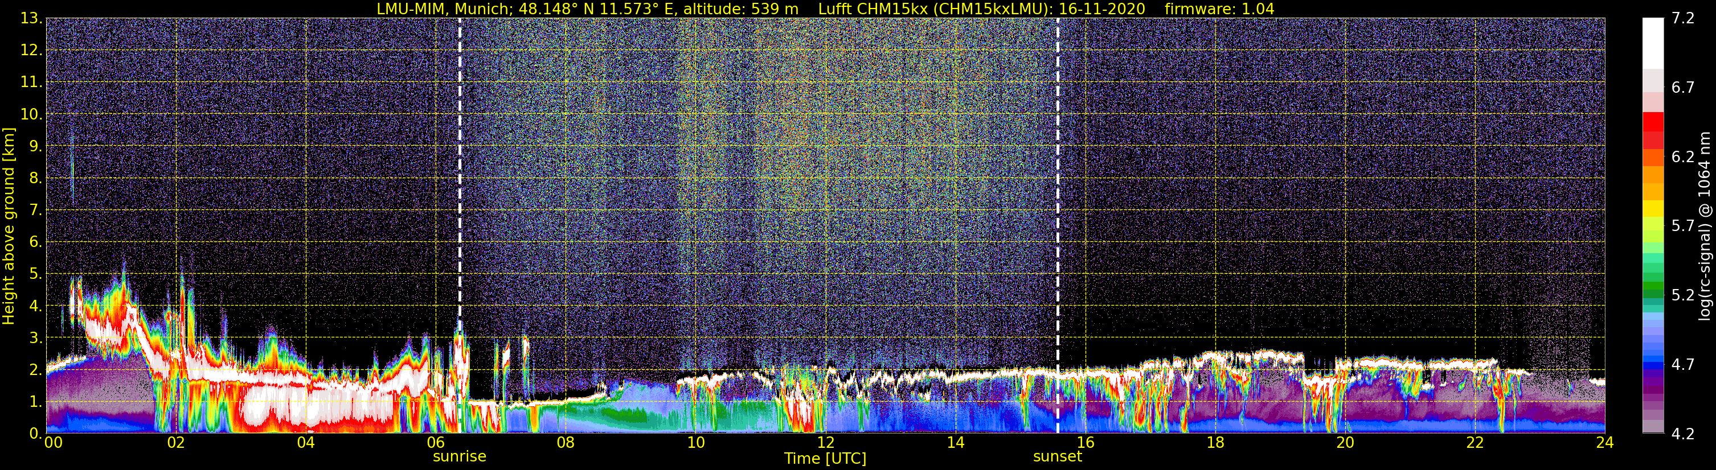Click the height-axis tick label 10.
The image size is (1716, 470).
point(31,114)
